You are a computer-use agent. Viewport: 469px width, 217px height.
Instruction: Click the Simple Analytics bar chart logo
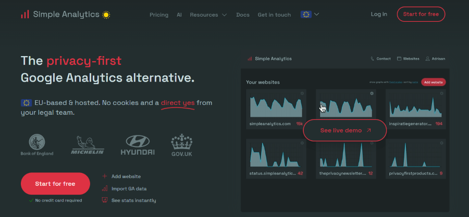[x=25, y=15]
